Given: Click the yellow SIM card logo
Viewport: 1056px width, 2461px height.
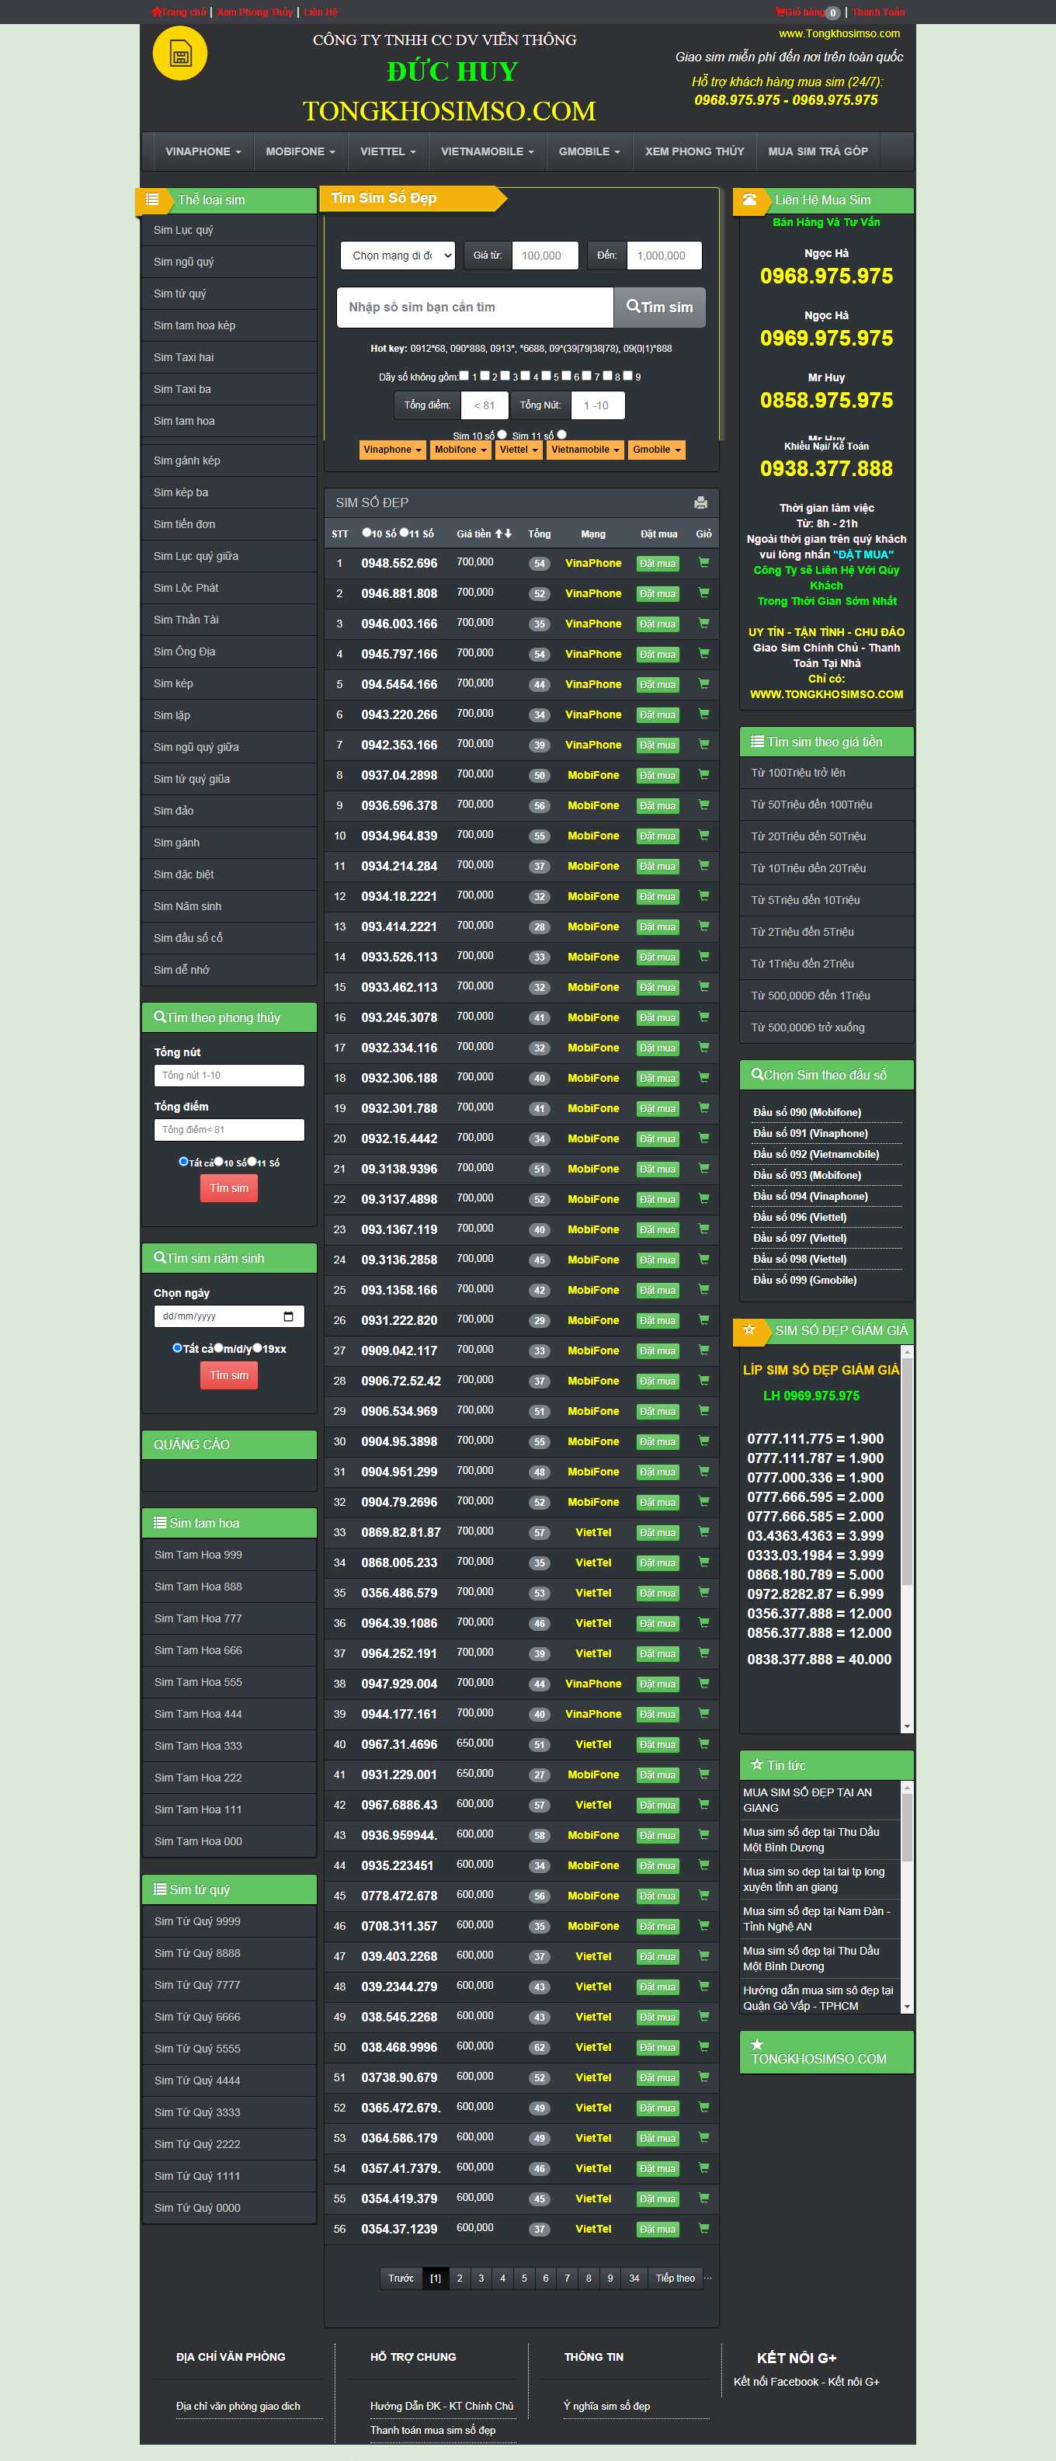Looking at the screenshot, I should coord(179,54).
